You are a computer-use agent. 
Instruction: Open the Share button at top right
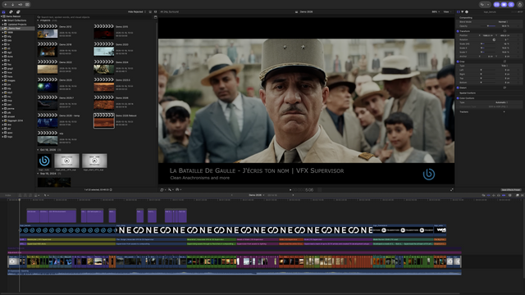[x=520, y=4]
